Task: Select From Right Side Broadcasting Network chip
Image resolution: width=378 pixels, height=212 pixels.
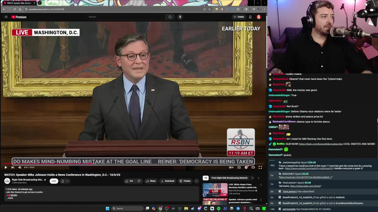Action: click(229, 178)
